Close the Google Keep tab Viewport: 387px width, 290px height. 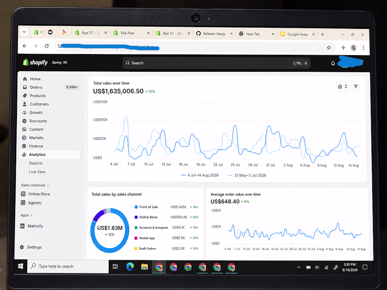[313, 34]
